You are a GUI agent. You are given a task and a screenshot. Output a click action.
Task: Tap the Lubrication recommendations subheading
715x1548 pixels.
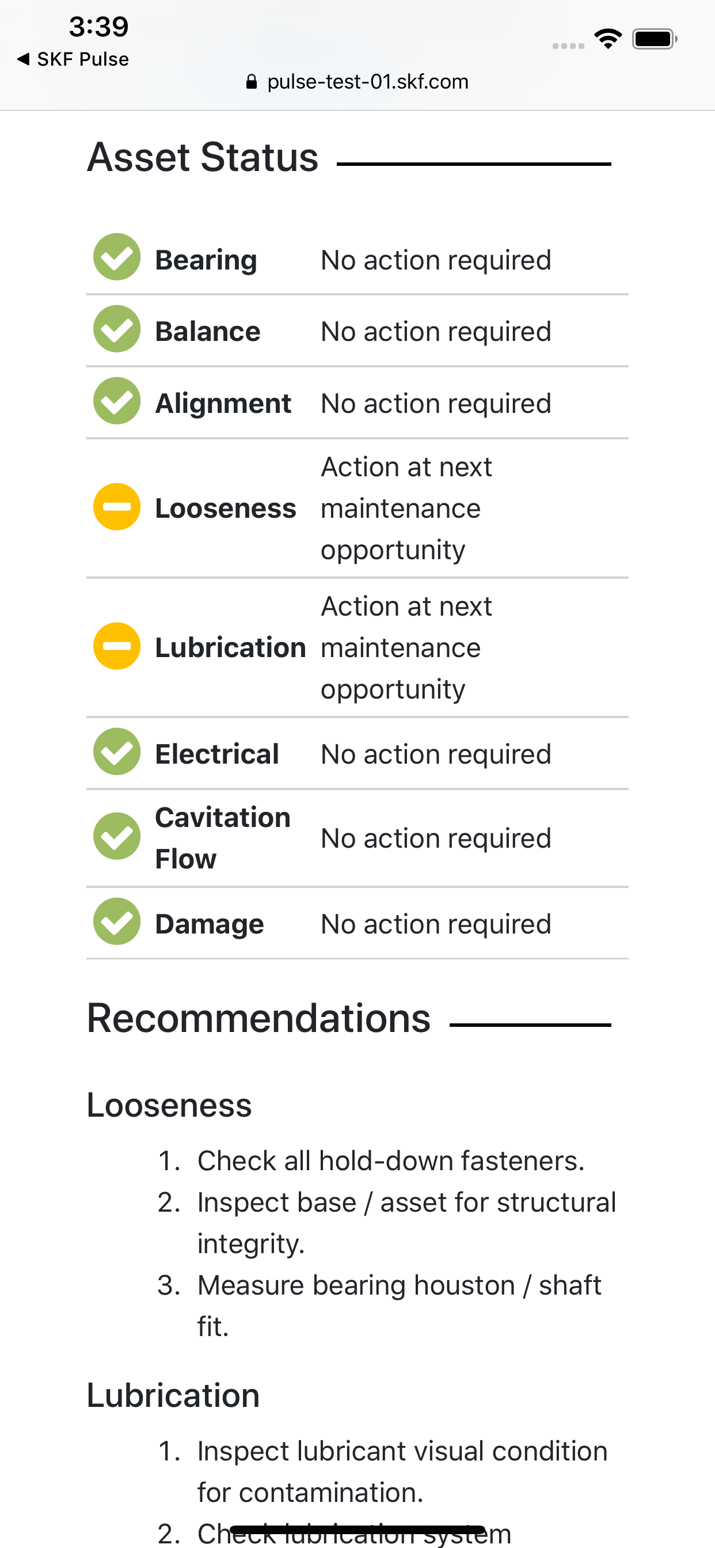click(x=173, y=1395)
